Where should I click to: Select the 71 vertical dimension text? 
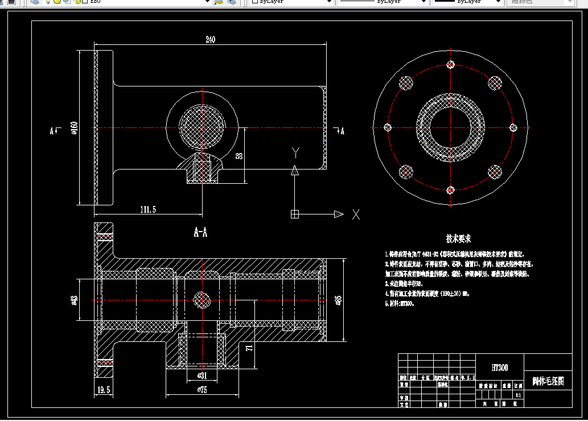click(249, 348)
